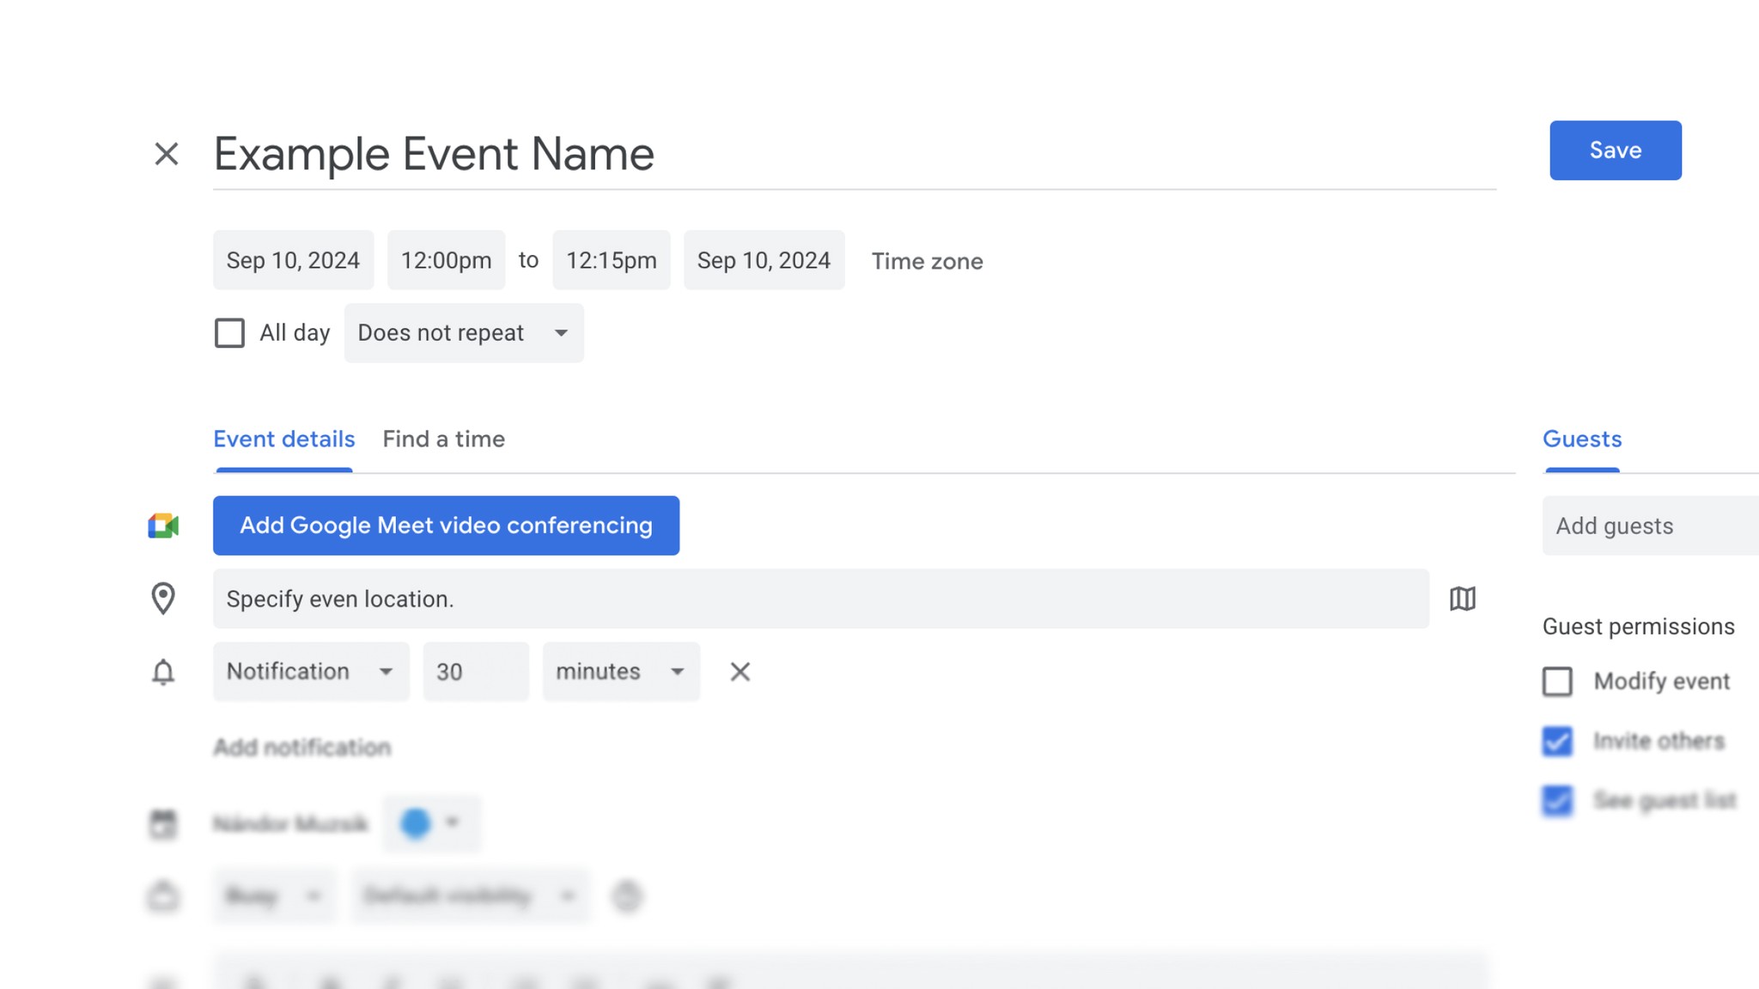Open the map preview icon

click(x=1464, y=598)
